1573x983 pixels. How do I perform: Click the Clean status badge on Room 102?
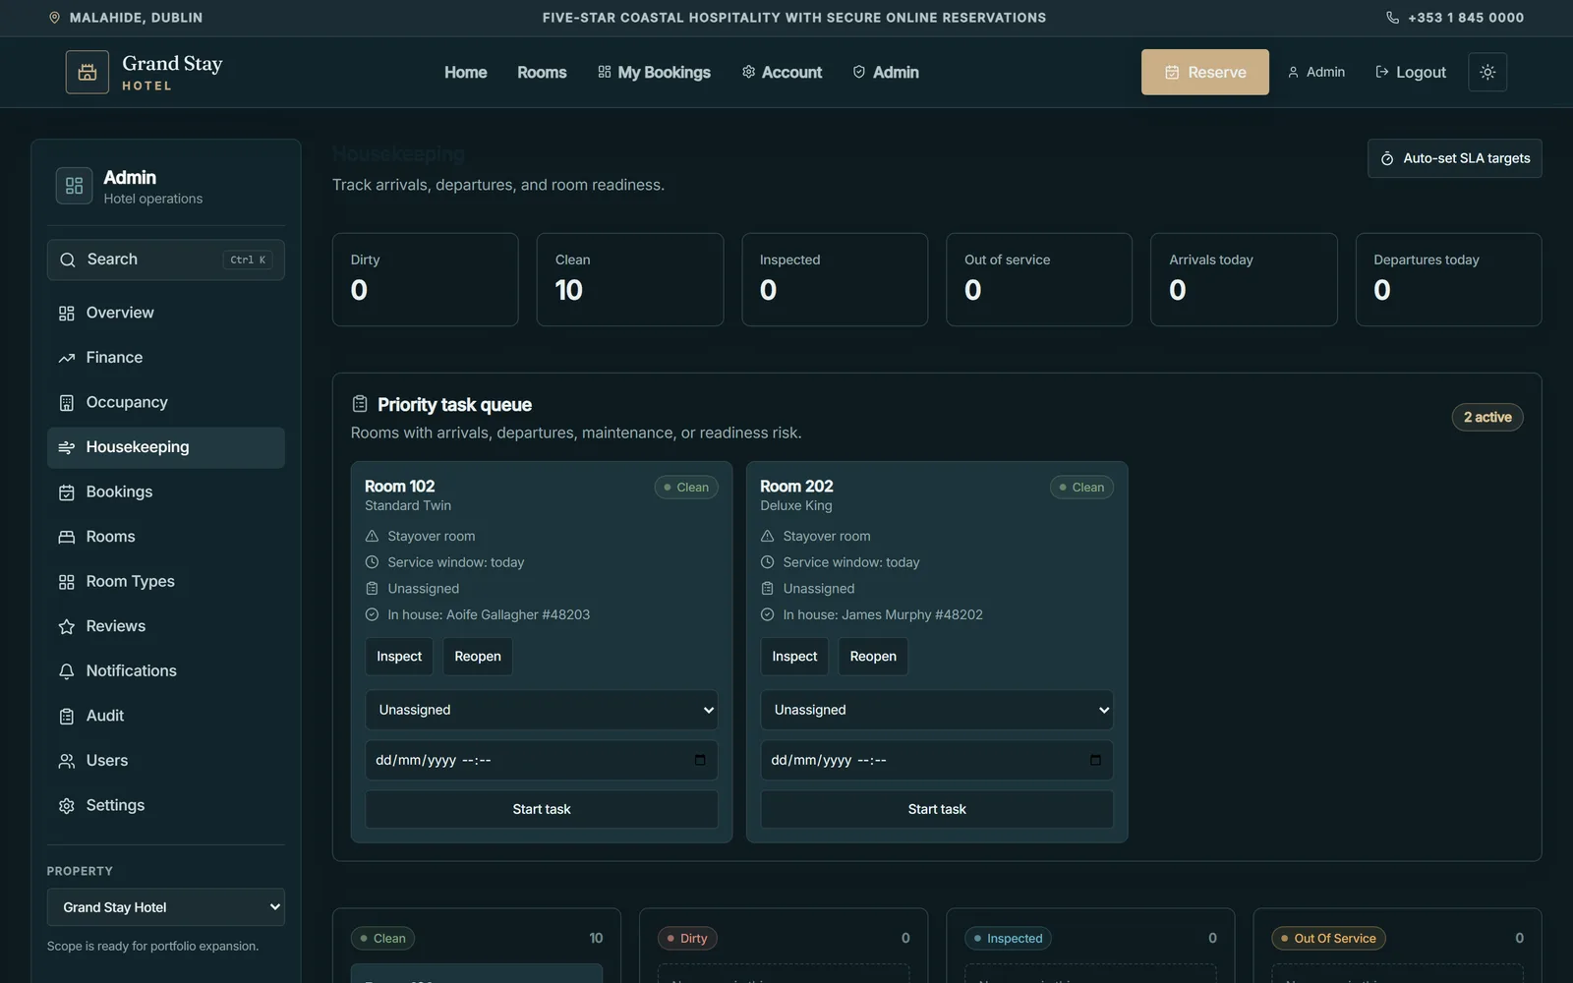coord(686,488)
